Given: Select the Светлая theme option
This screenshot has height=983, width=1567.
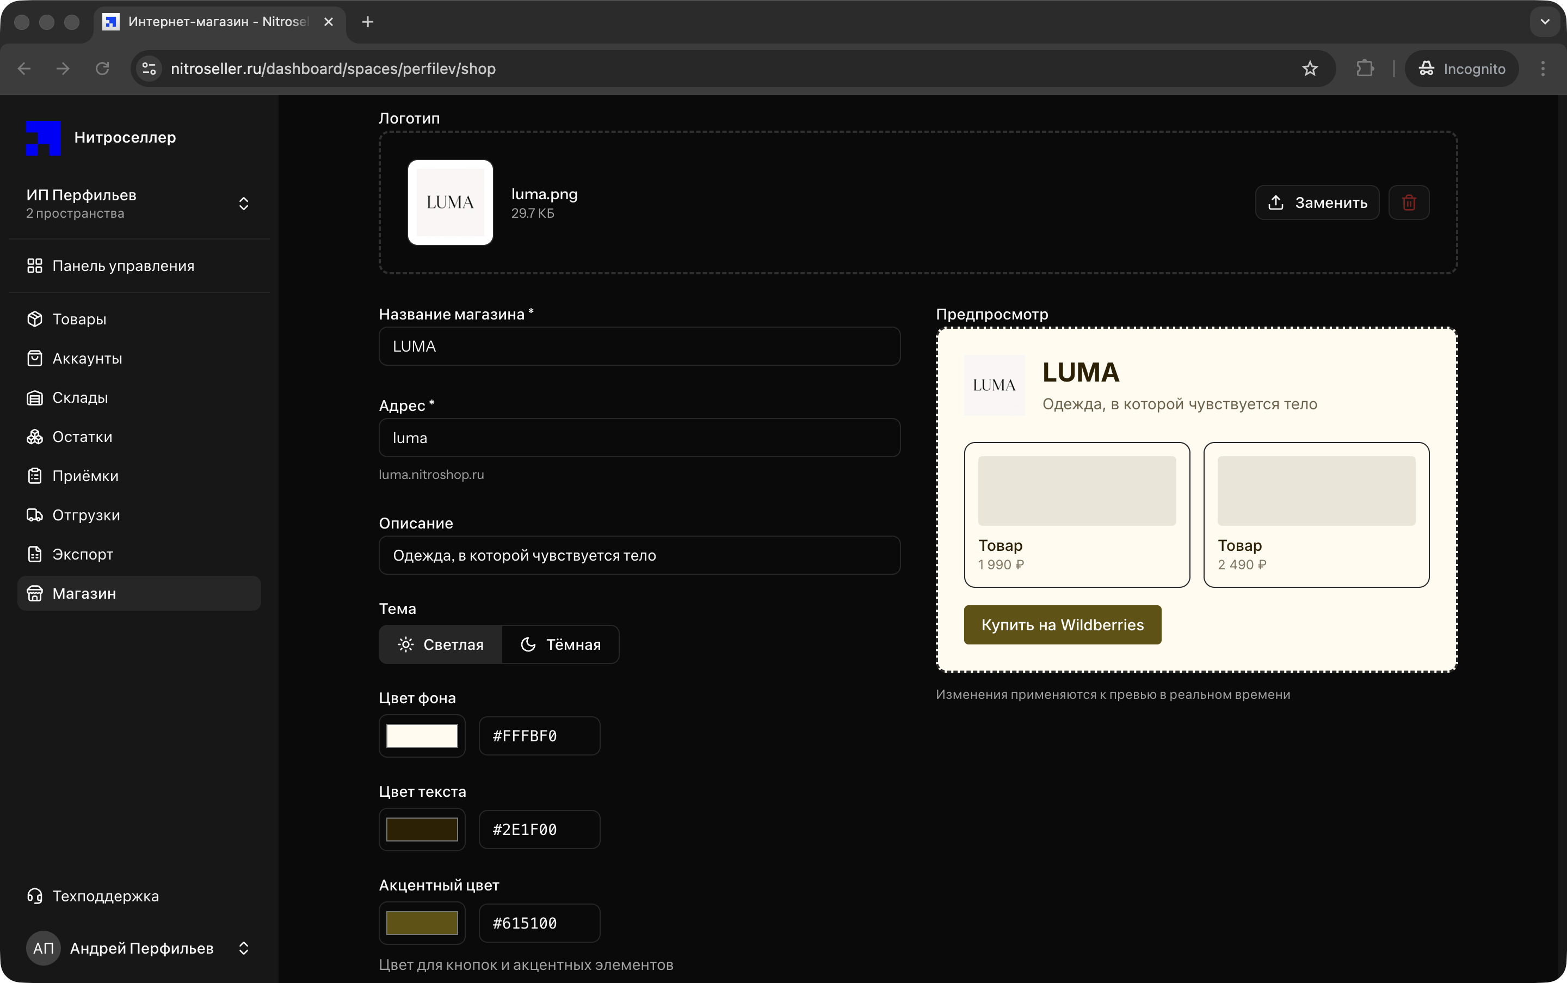Looking at the screenshot, I should coord(441,645).
